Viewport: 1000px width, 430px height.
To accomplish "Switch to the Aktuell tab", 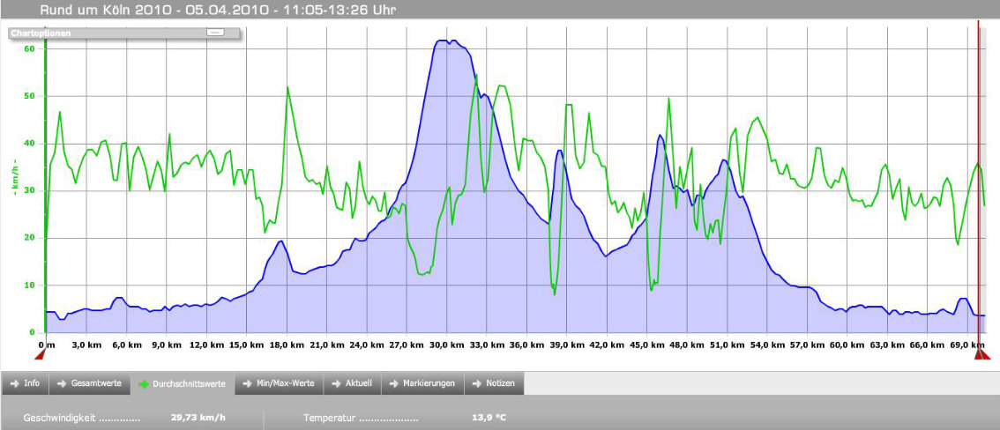I will pyautogui.click(x=351, y=383).
